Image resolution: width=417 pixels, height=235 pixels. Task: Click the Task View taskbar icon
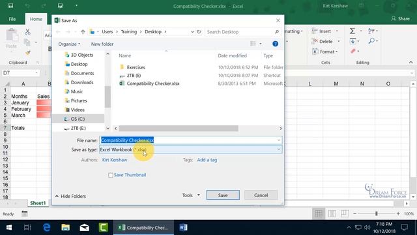tap(27, 228)
